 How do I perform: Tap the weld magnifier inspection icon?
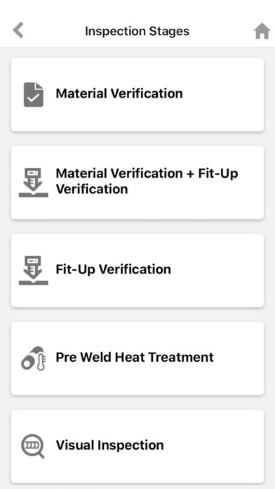pos(33,446)
